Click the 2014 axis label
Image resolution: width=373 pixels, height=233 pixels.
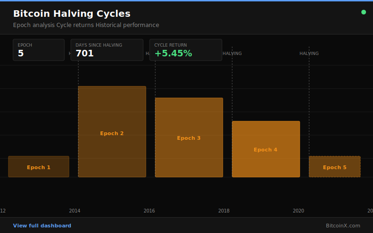coord(75,211)
